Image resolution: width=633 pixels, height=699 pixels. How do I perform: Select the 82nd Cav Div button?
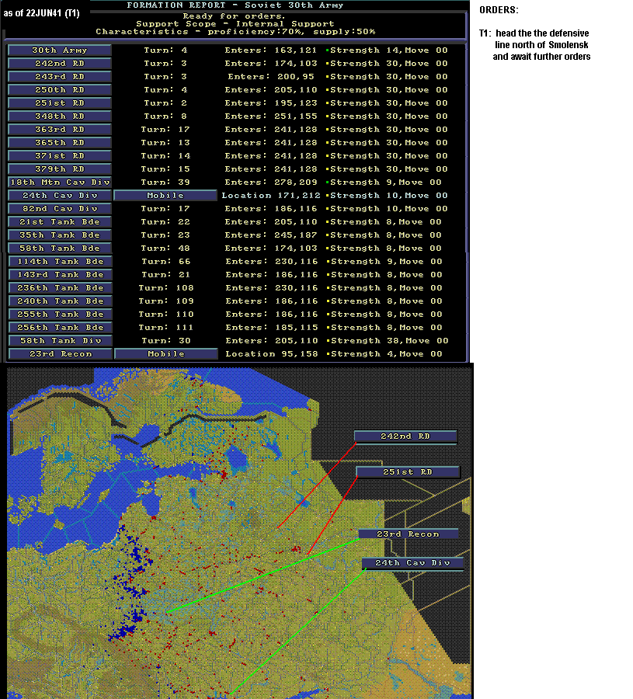click(x=59, y=209)
